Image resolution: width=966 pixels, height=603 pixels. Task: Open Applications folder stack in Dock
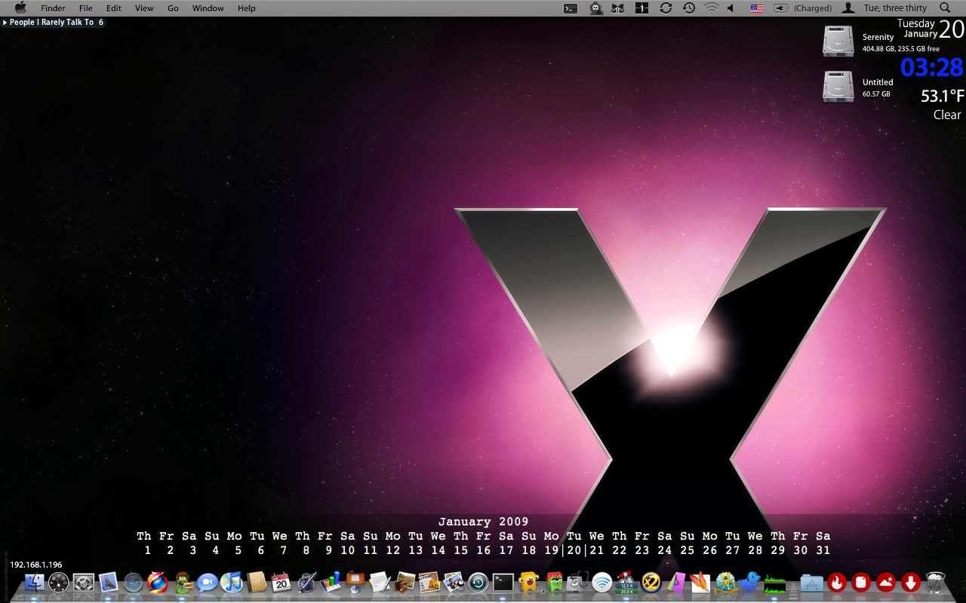tap(812, 582)
